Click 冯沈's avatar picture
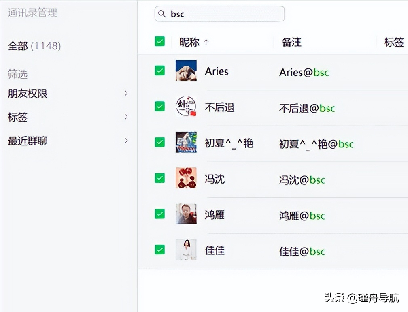Screen dimensions: 408x312 (x=186, y=178)
